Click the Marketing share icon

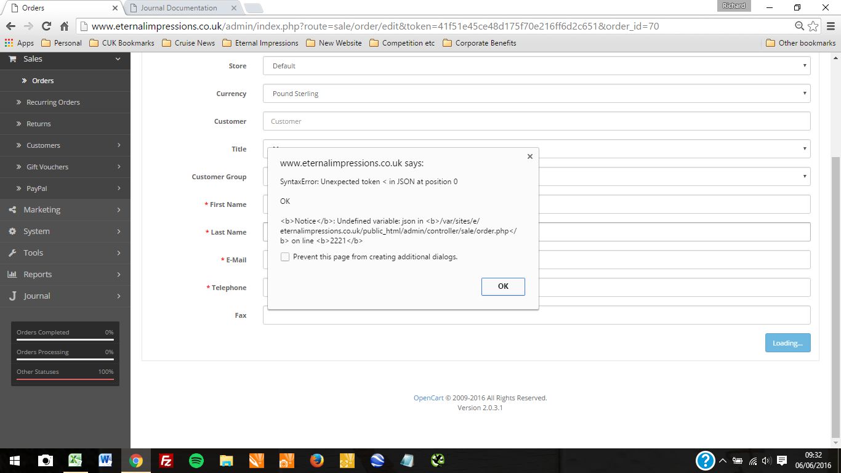pos(12,210)
